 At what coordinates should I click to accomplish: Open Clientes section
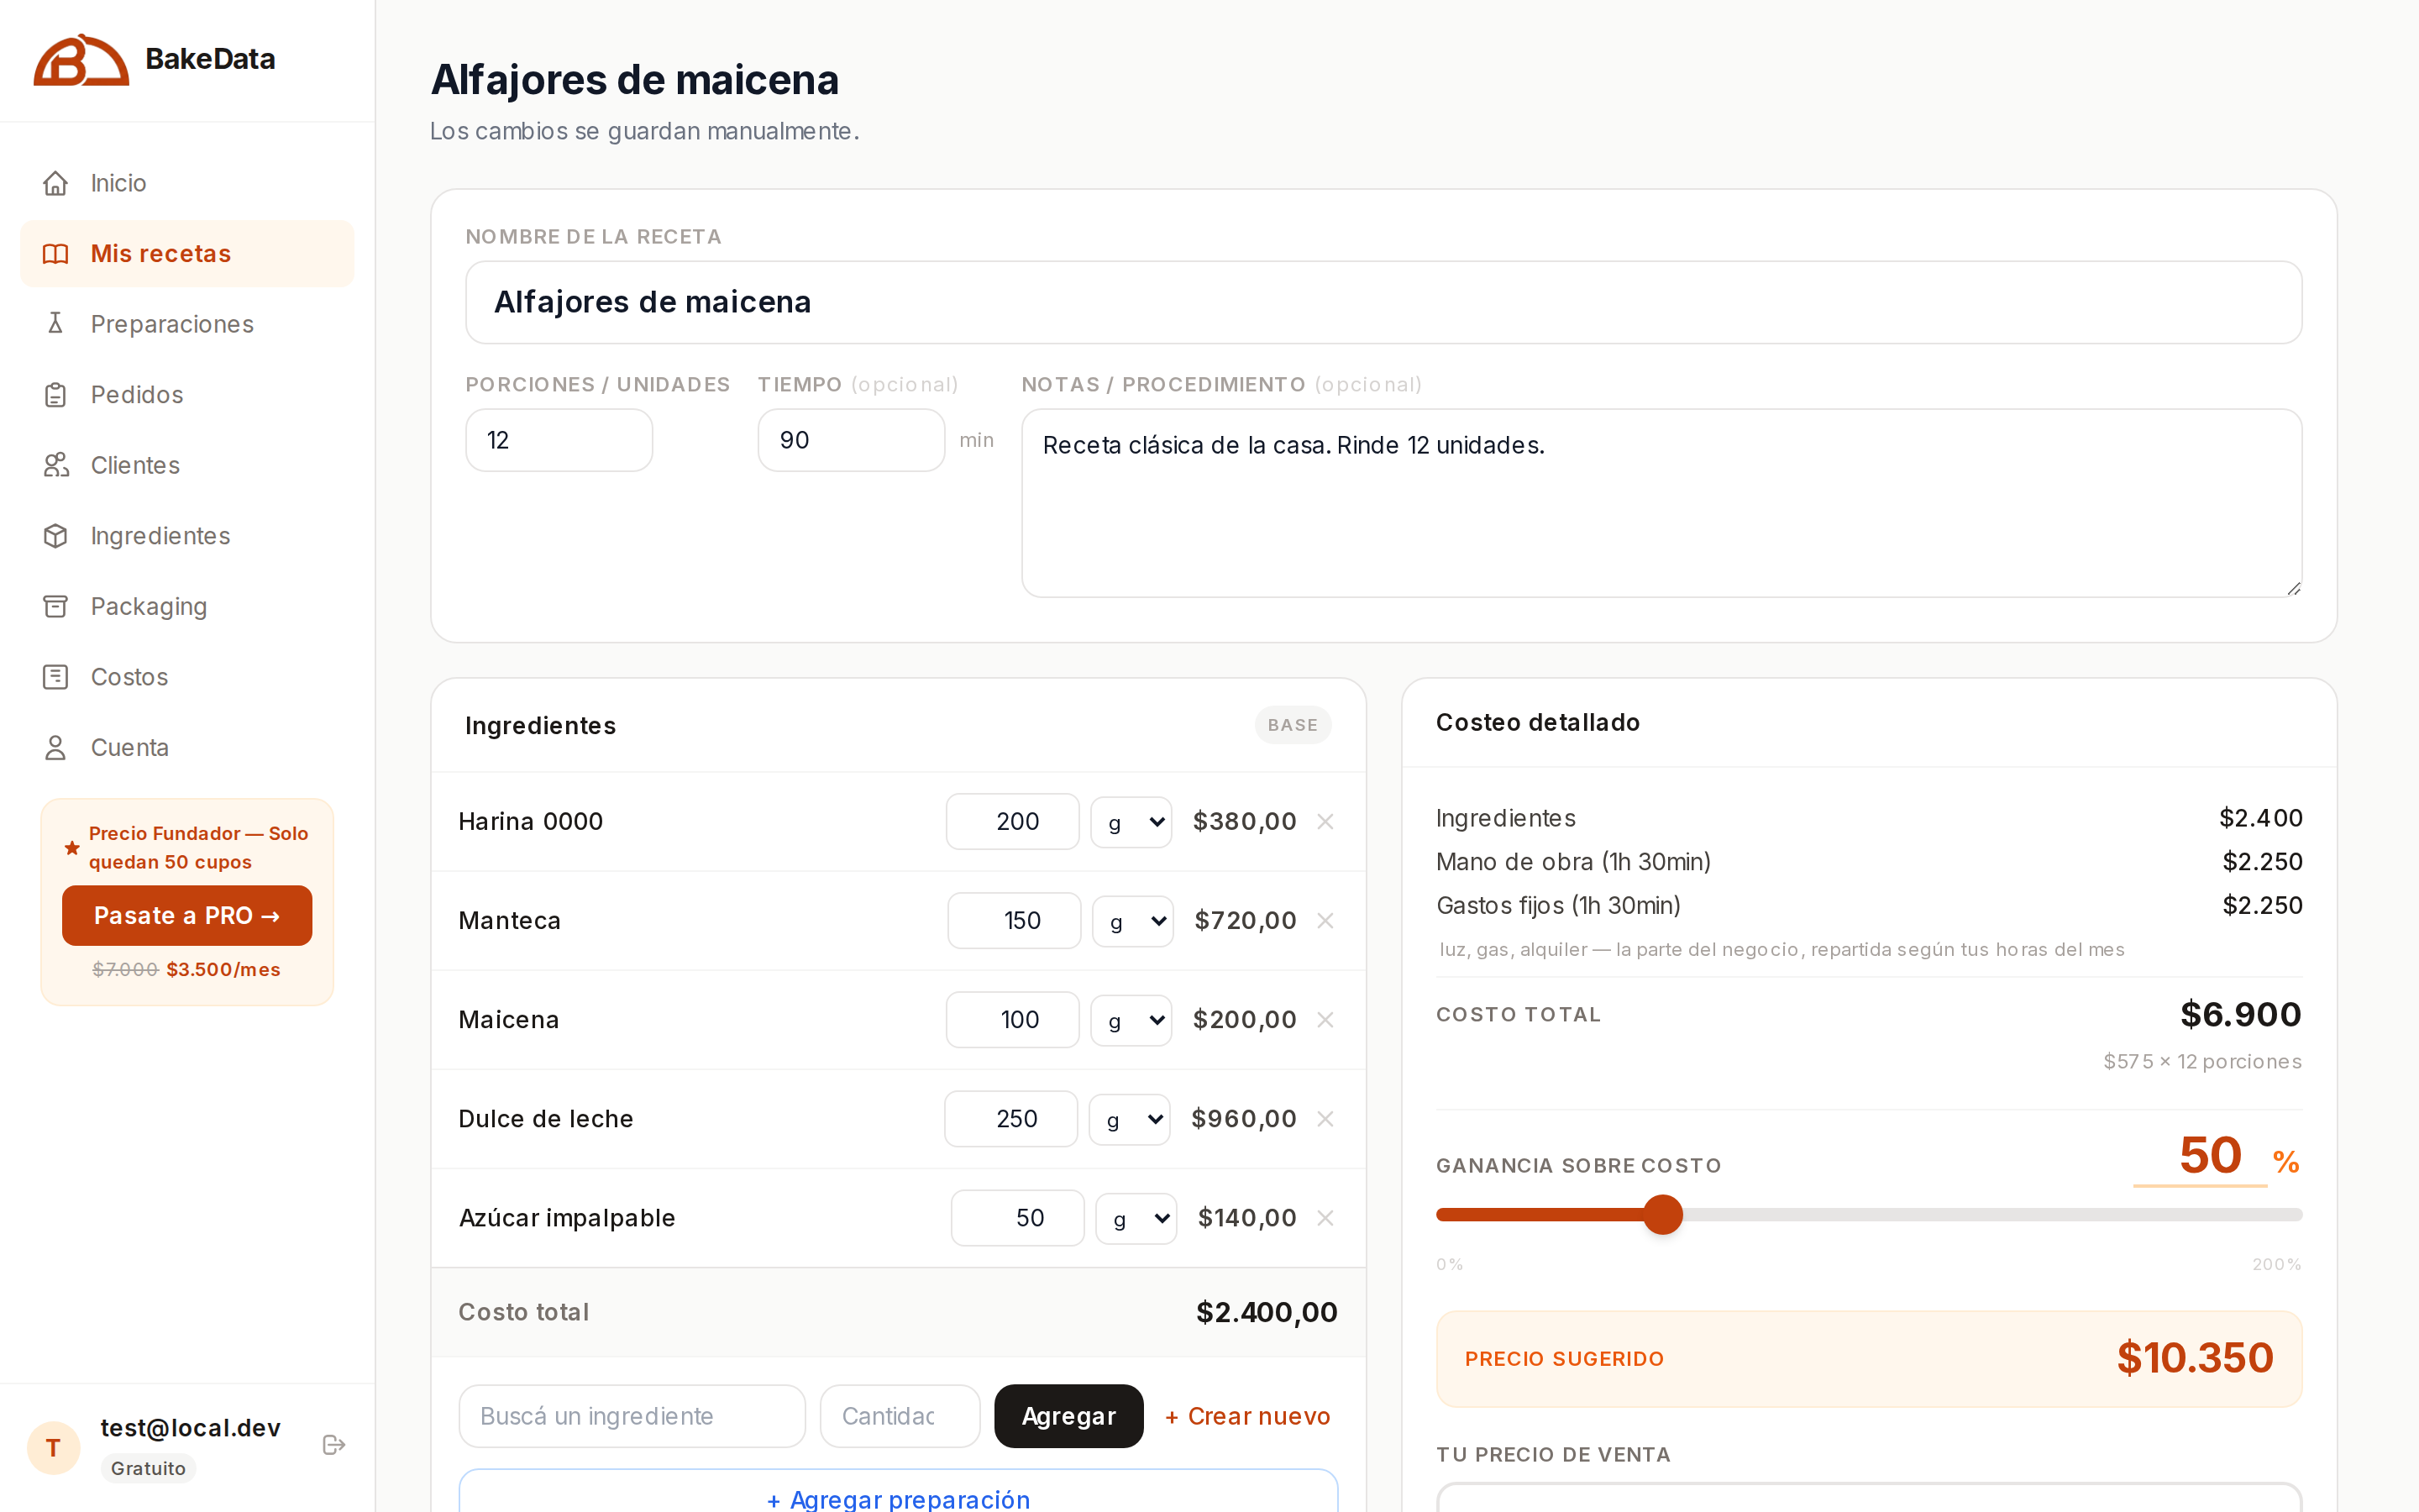187,465
